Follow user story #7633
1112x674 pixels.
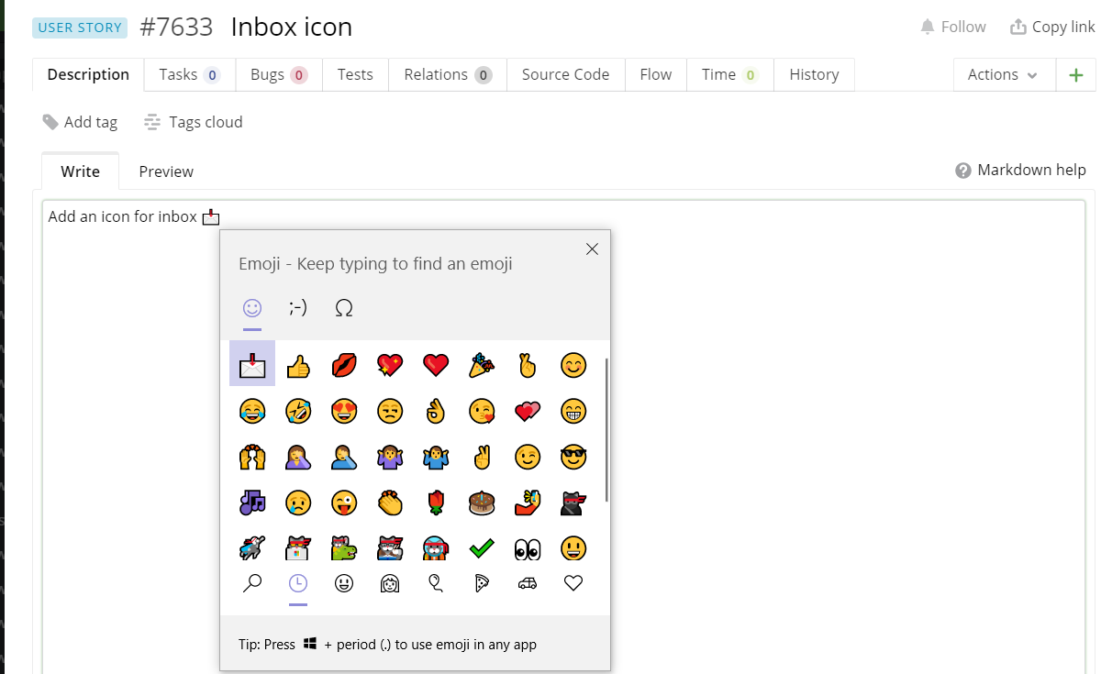point(952,27)
